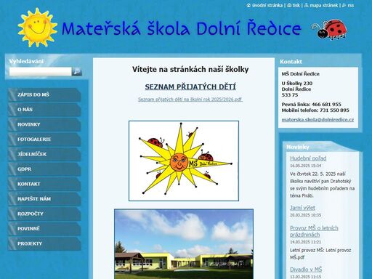372x279 pixels.
Task: Open the Fotogalerie menu item
Action: pyautogui.click(x=44, y=139)
